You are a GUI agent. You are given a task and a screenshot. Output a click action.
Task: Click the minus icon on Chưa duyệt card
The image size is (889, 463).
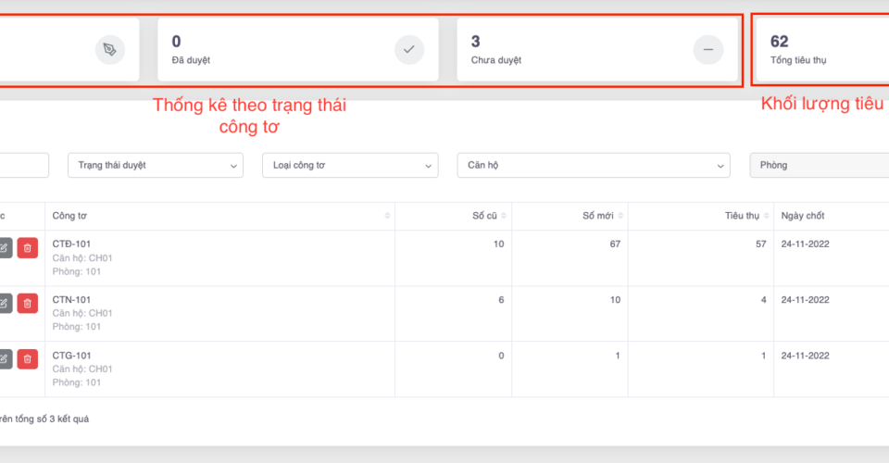point(708,49)
